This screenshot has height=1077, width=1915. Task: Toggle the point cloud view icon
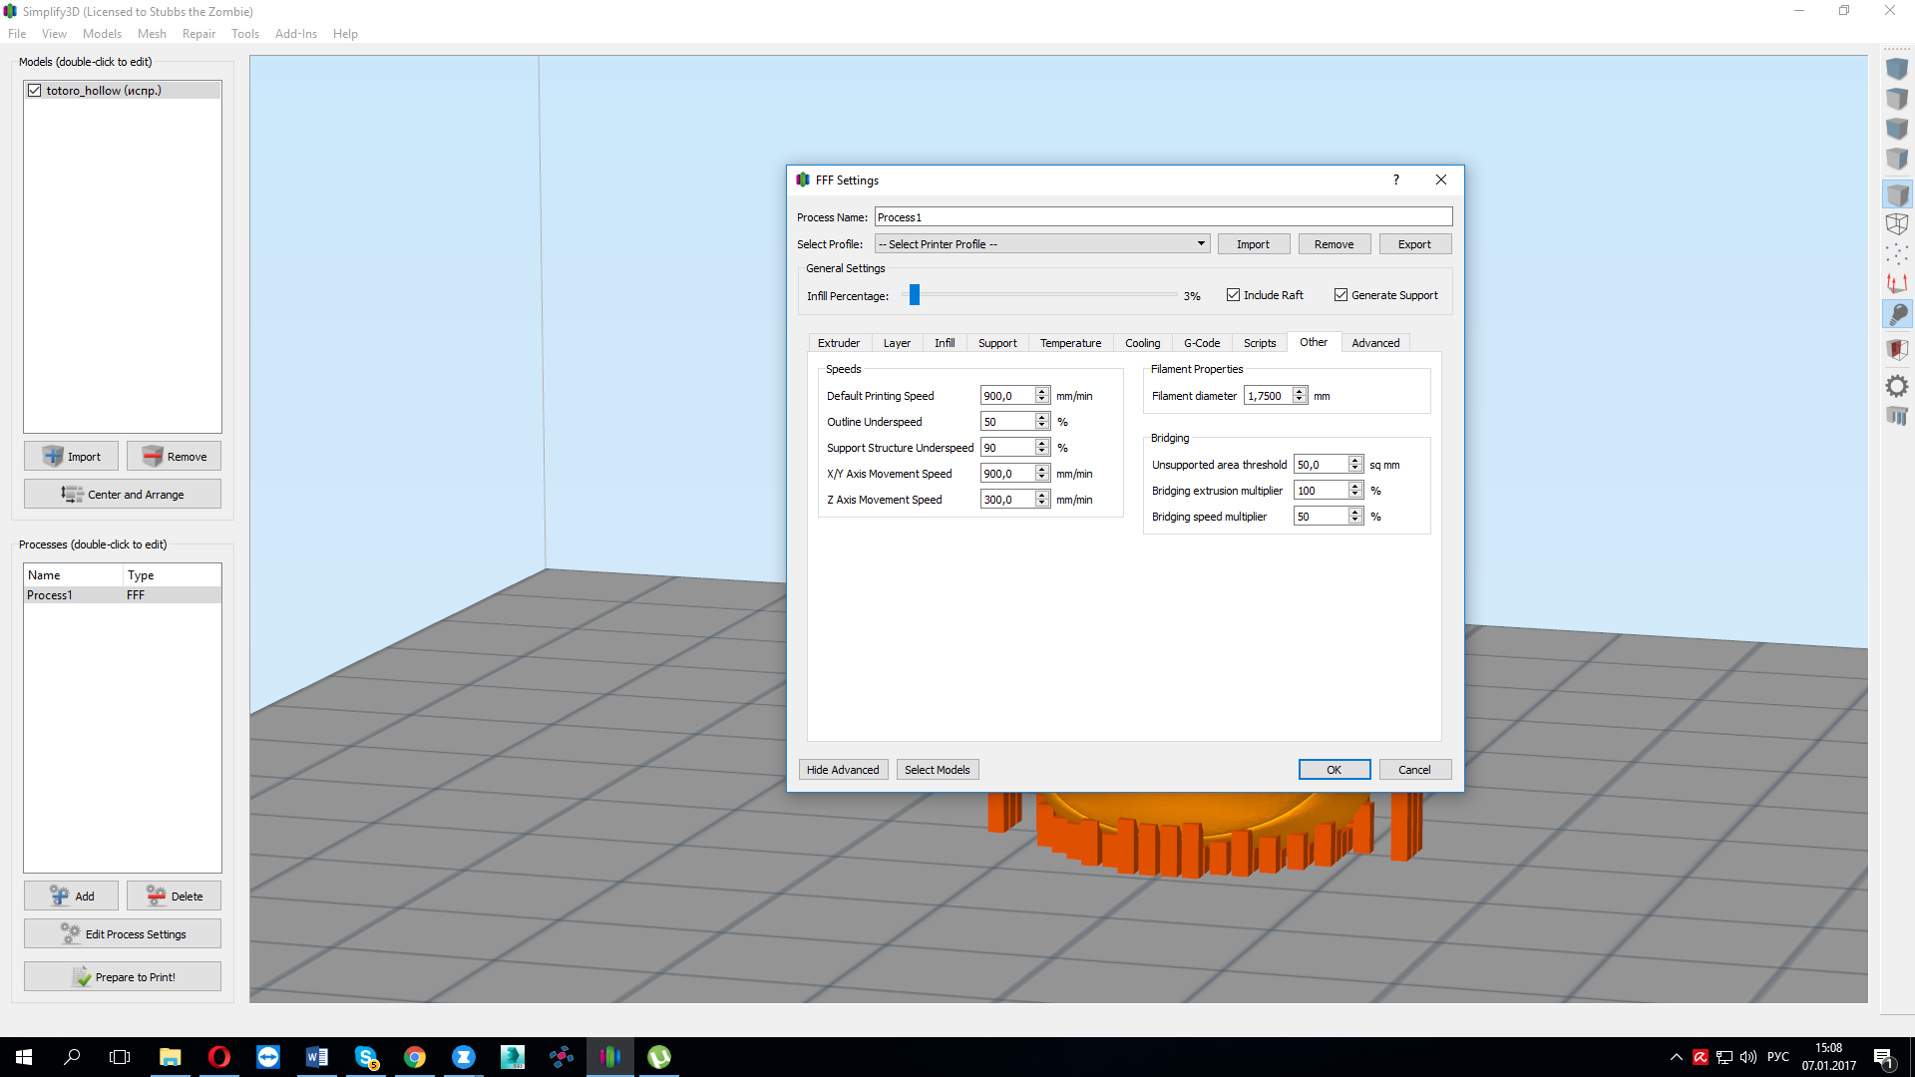pos(1897,254)
